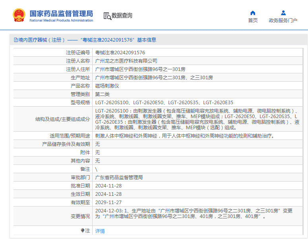Click expiry date 2029-11-27

click(x=108, y=203)
